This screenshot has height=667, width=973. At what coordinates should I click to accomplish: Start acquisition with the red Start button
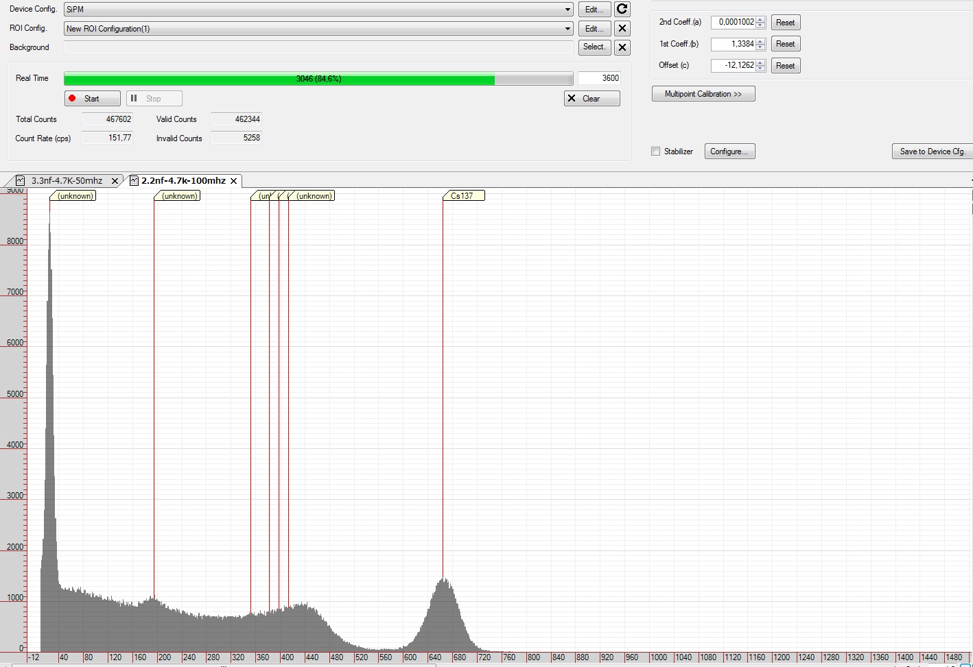coord(93,99)
